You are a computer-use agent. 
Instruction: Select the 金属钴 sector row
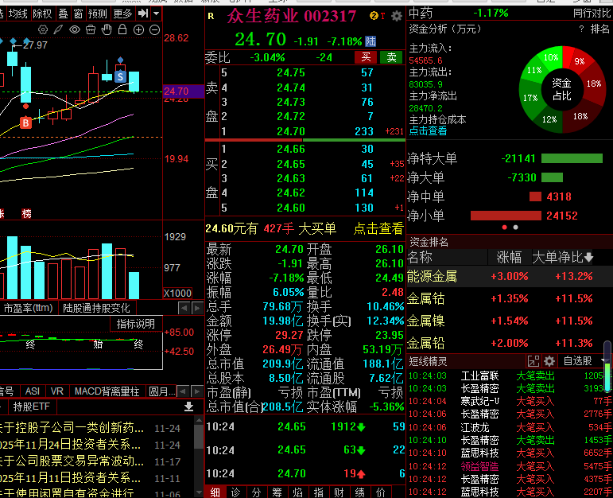coord(510,299)
